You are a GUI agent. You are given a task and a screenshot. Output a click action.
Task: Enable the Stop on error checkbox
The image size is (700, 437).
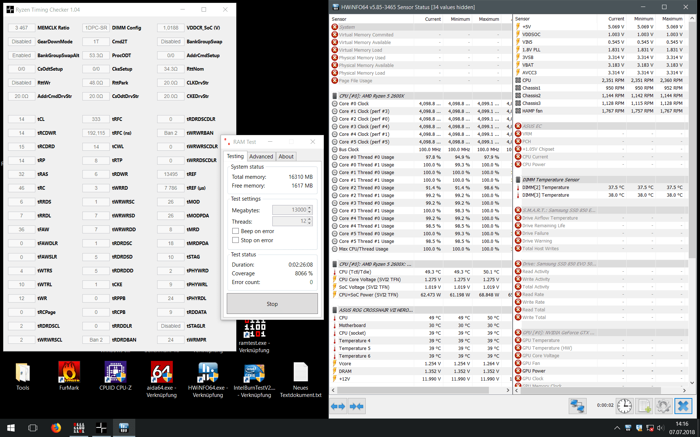236,240
